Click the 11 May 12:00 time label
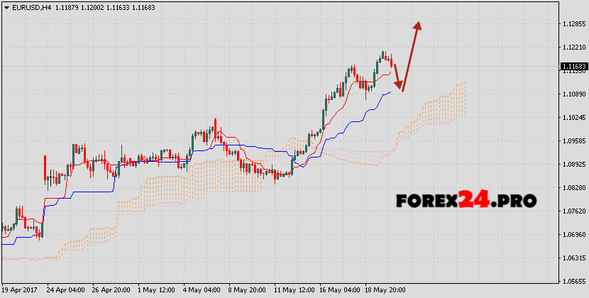Screen dimensions: 589x298 (294, 290)
